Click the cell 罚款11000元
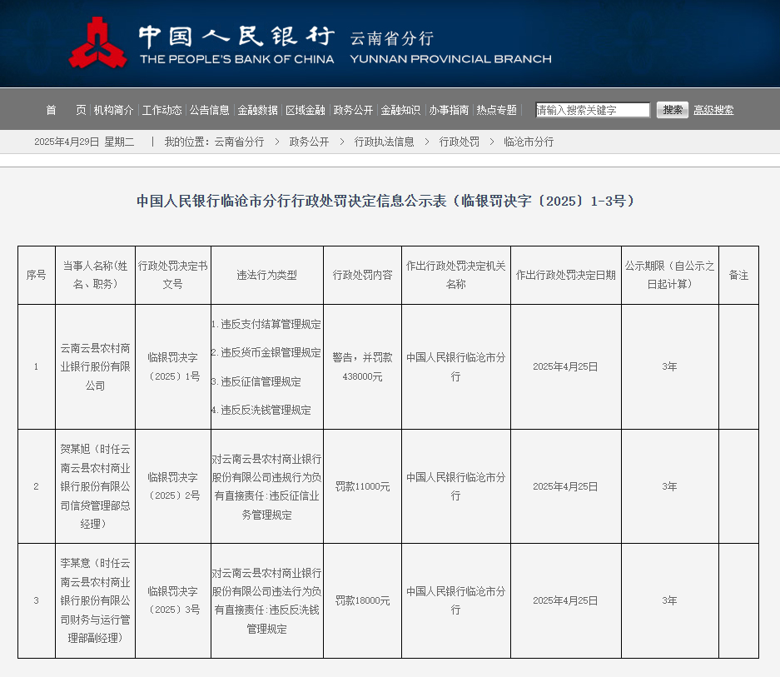 [x=362, y=486]
